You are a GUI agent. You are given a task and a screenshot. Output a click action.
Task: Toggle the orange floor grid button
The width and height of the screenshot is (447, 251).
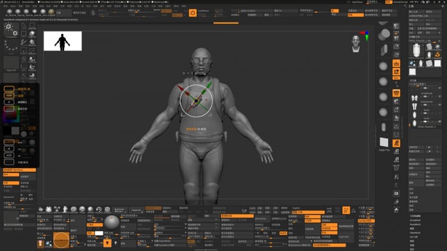tap(396, 63)
